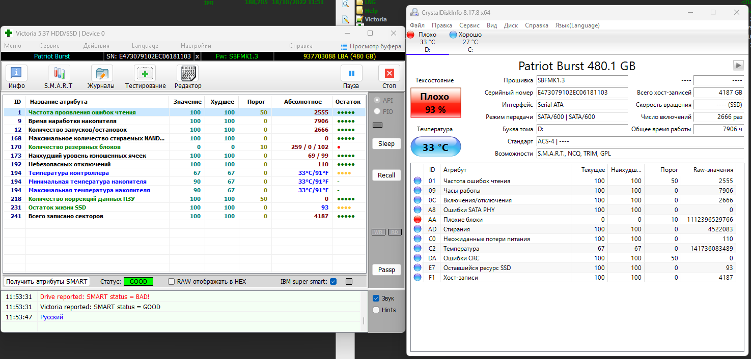Open Вид menu in CrystalDiskInfo
The width and height of the screenshot is (751, 359).
(x=492, y=25)
